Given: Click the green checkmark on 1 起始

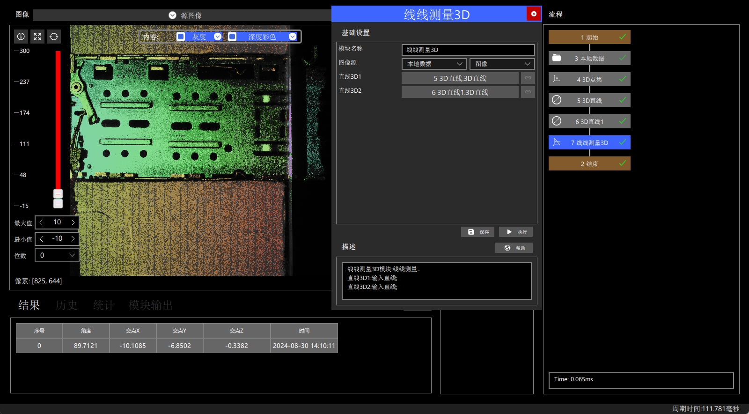Looking at the screenshot, I should pos(623,37).
